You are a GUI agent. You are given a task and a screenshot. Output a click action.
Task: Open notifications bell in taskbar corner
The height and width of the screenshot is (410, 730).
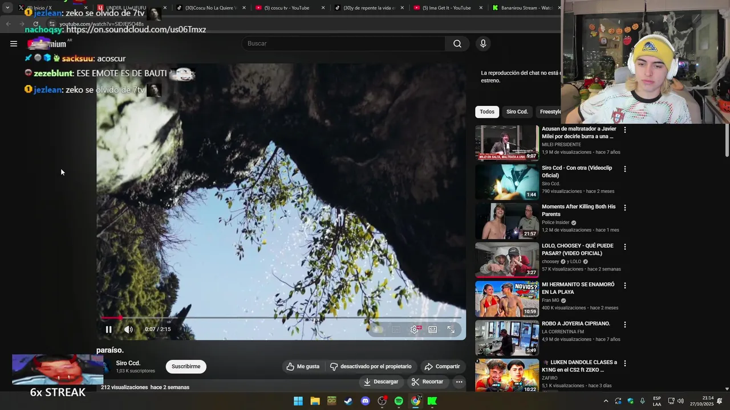pos(720,401)
